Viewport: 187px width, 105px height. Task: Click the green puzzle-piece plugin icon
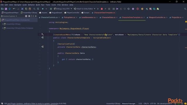click(158, 9)
